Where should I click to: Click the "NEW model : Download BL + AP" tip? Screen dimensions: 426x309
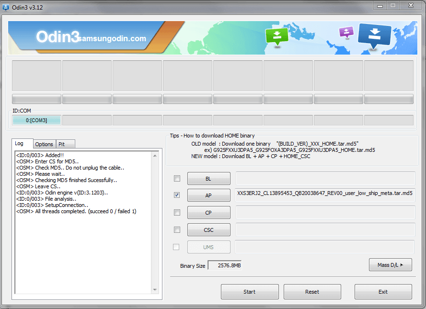(251, 156)
